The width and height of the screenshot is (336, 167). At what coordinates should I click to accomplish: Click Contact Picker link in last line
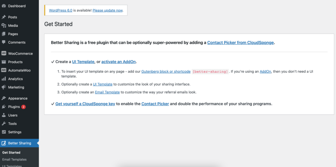pos(155,104)
